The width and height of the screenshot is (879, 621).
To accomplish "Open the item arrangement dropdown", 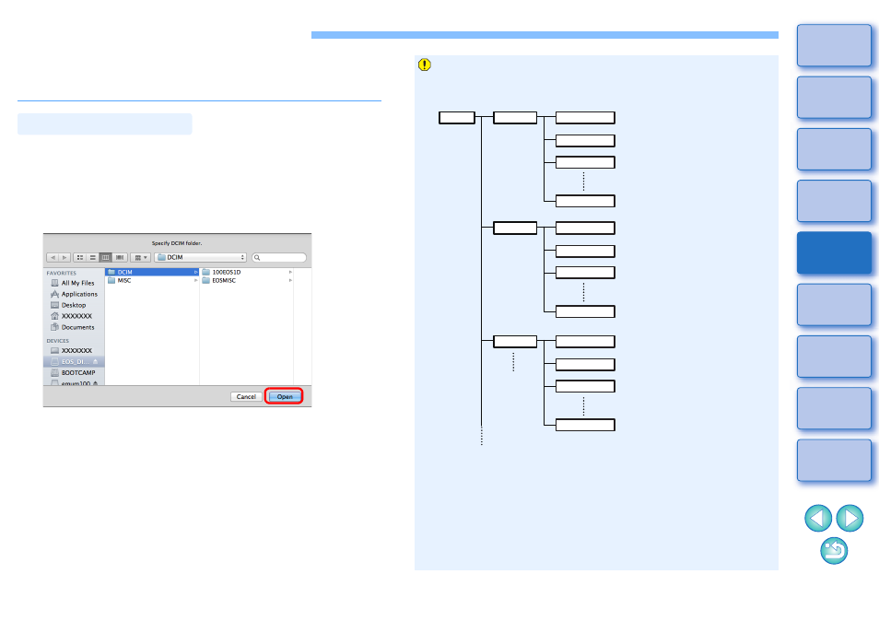I will click(x=140, y=257).
